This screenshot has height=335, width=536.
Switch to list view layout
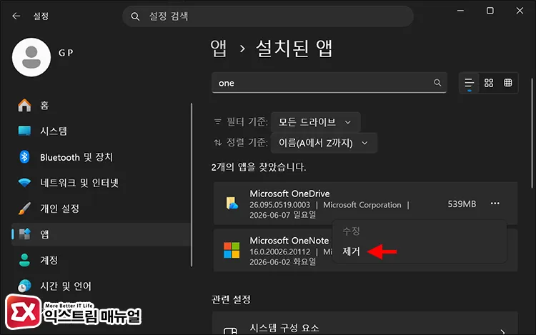tap(469, 83)
